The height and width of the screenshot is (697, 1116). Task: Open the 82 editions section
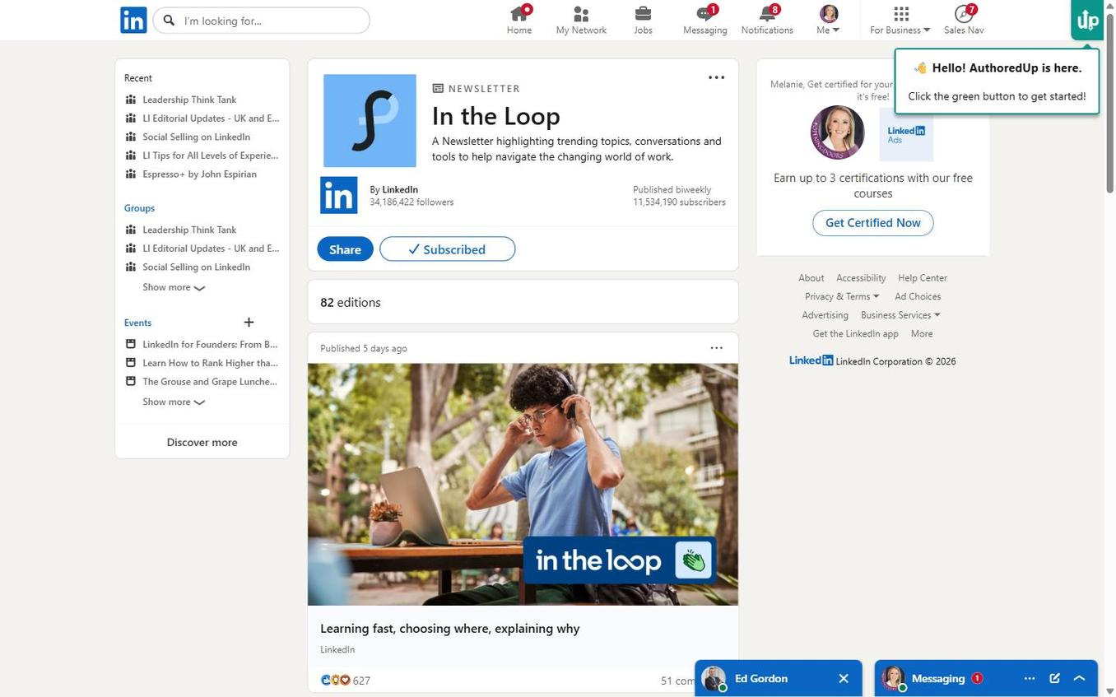tap(523, 302)
